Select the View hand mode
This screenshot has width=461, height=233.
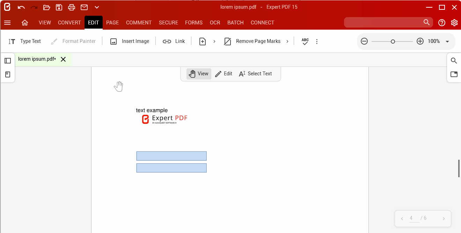(x=199, y=74)
